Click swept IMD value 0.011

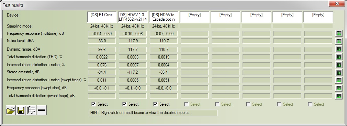(102, 80)
